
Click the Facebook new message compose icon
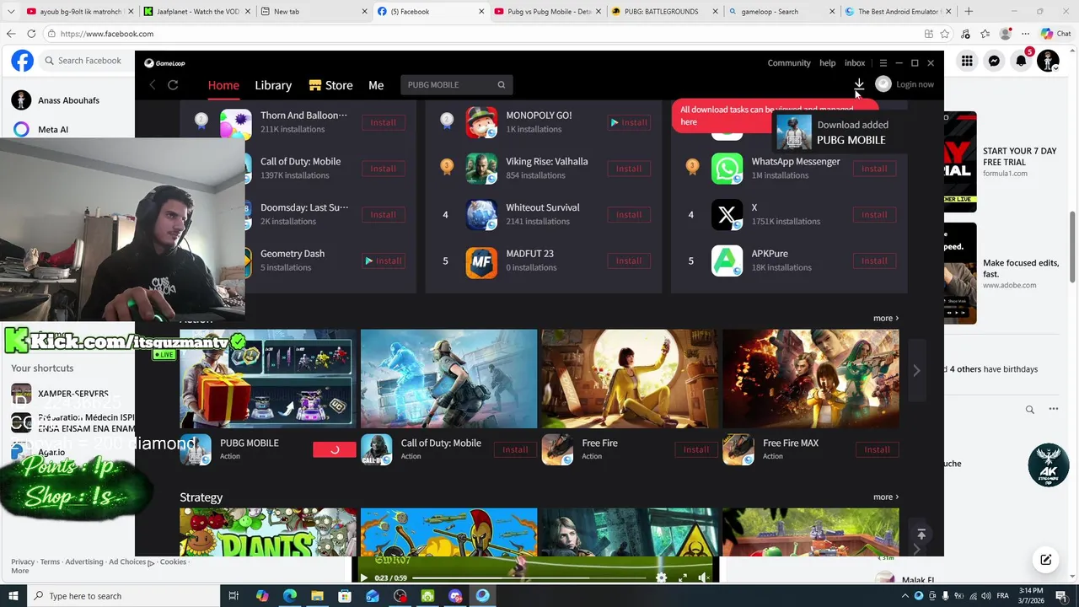pyautogui.click(x=1046, y=560)
